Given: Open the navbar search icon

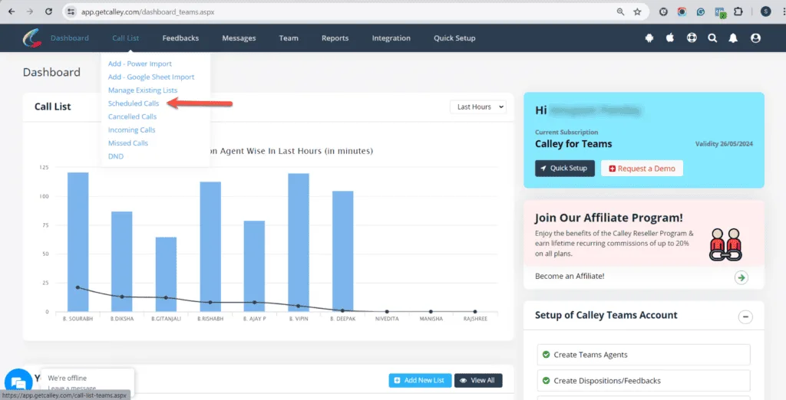Looking at the screenshot, I should click(x=712, y=38).
